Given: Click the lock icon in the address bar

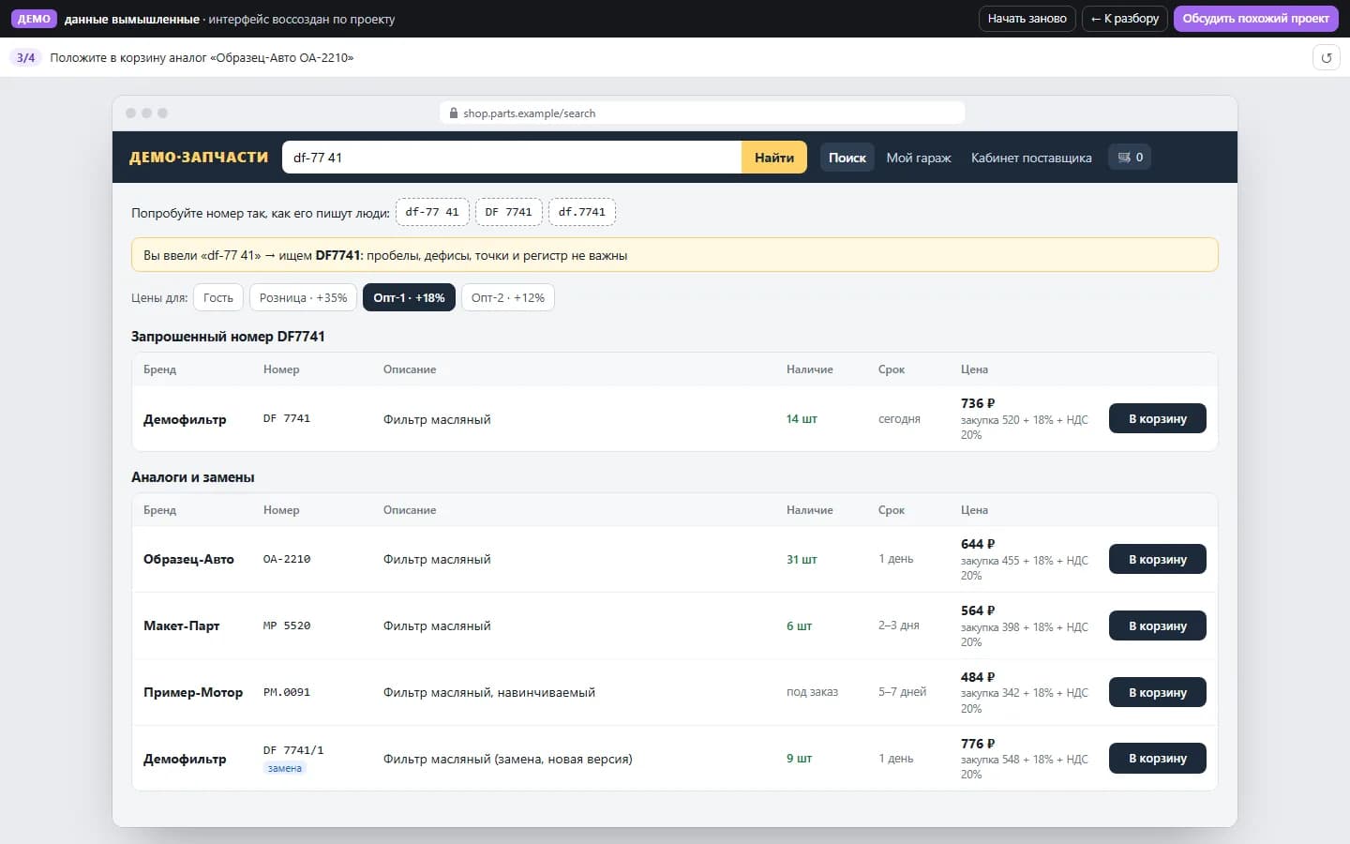Looking at the screenshot, I should [454, 113].
